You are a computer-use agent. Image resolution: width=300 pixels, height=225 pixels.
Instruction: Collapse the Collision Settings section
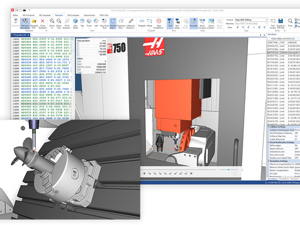[268, 127]
